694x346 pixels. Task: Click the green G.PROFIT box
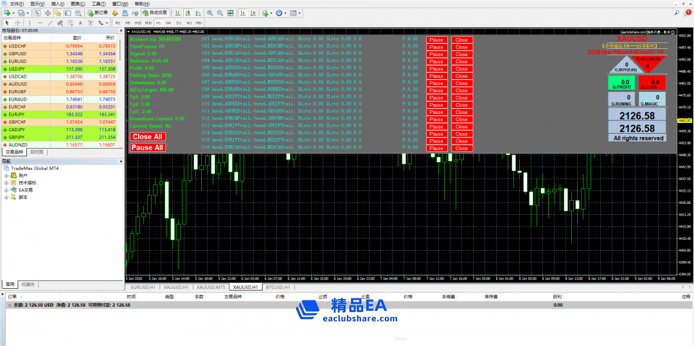coord(621,83)
